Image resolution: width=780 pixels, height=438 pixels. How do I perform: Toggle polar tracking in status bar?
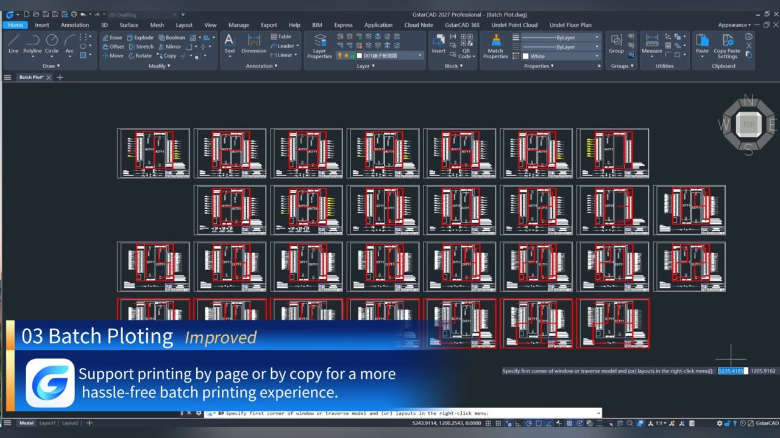pyautogui.click(x=528, y=423)
